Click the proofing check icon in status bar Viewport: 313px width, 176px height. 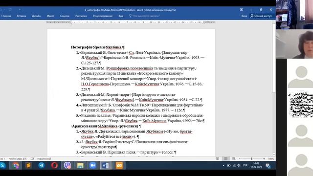point(32,159)
